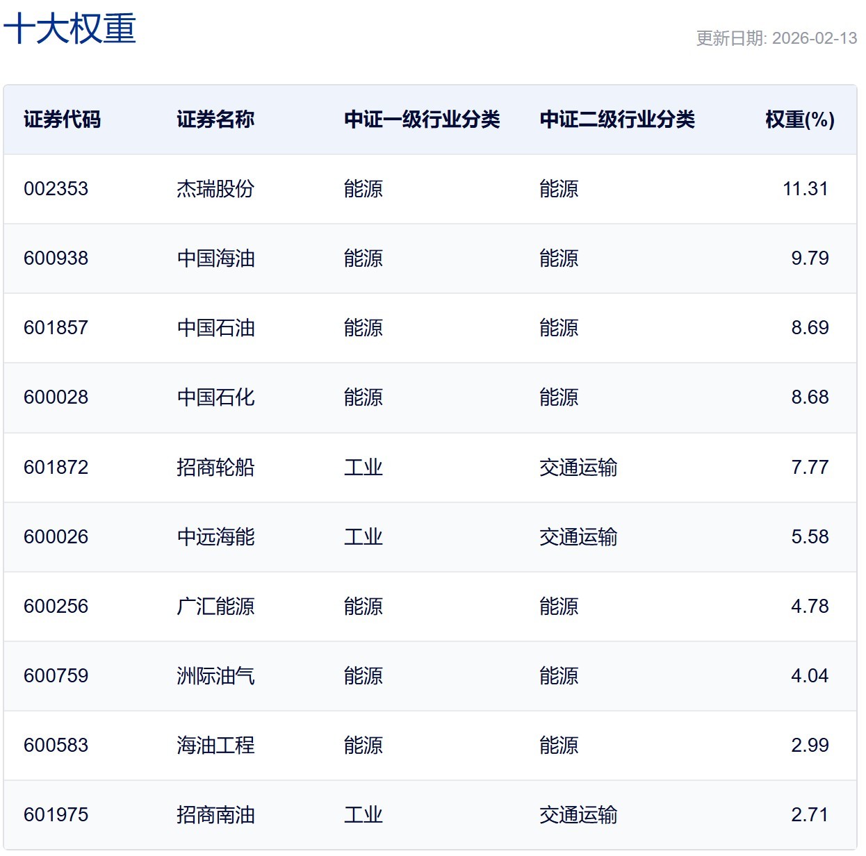866x856 pixels.
Task: Select the 洲际油气 row
Action: [215, 675]
